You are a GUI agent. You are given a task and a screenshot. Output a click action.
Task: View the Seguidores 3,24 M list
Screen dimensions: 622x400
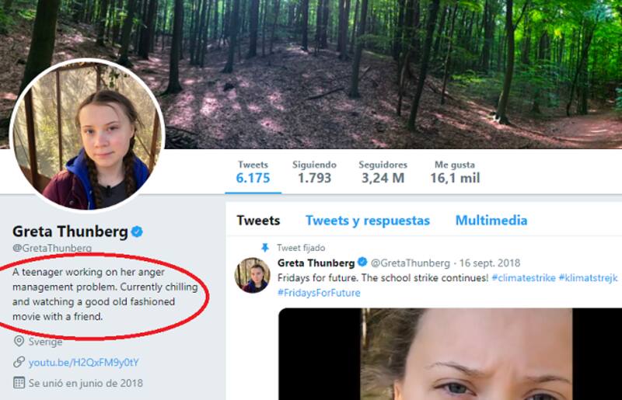(x=383, y=172)
